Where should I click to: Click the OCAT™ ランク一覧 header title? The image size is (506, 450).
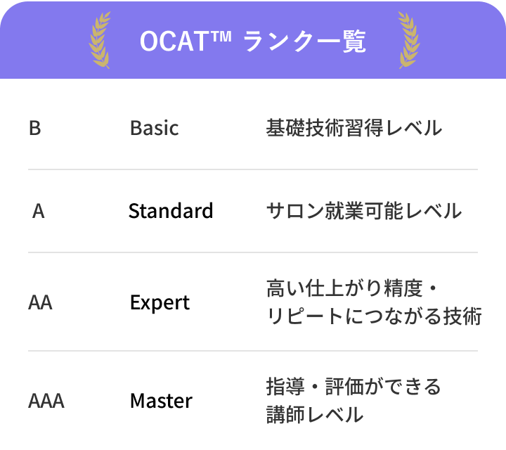(x=253, y=41)
